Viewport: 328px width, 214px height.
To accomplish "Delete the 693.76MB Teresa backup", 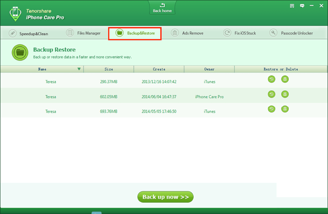I will pos(285,109).
